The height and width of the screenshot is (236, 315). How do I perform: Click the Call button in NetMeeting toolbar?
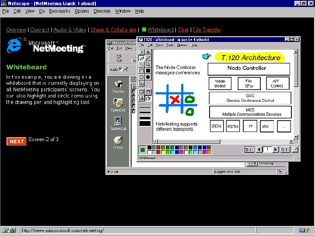119,58
